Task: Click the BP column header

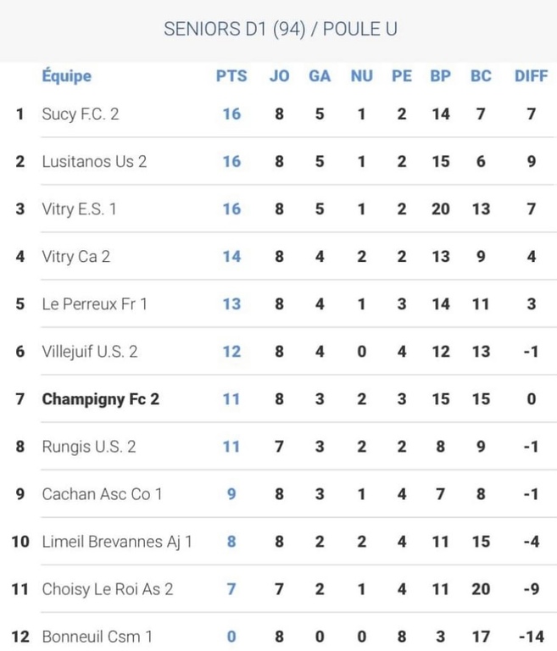Action: 440,75
